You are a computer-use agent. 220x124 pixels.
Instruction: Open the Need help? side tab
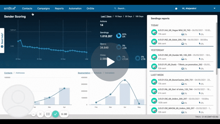tap(2, 41)
